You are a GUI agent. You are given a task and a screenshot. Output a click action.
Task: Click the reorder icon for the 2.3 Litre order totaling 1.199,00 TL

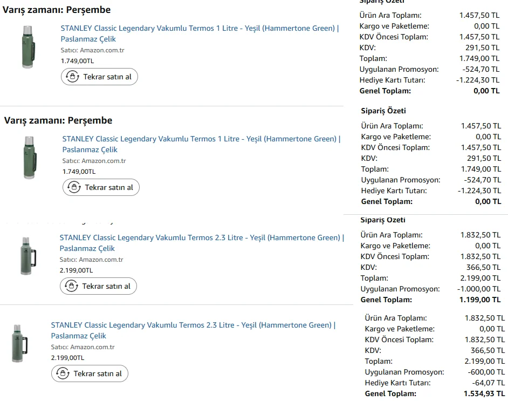click(71, 286)
